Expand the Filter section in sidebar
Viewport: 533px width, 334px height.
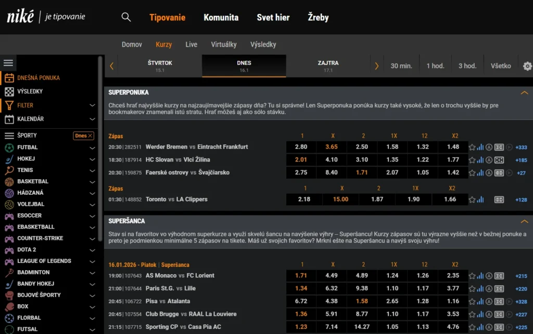pyautogui.click(x=92, y=105)
